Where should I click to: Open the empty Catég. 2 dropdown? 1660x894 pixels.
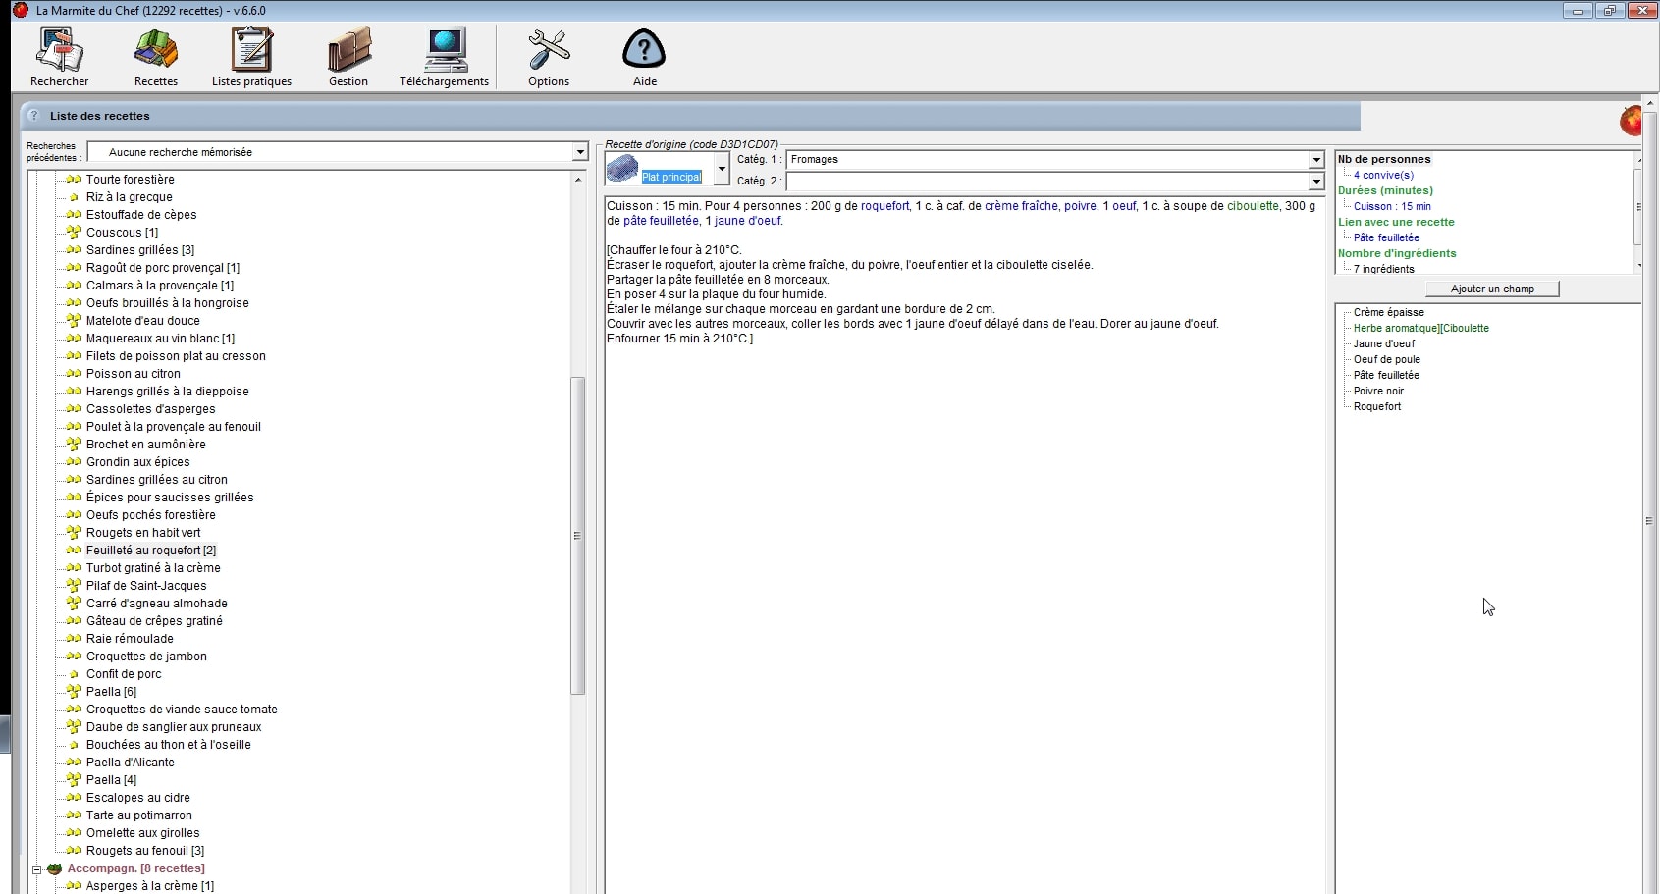1316,181
